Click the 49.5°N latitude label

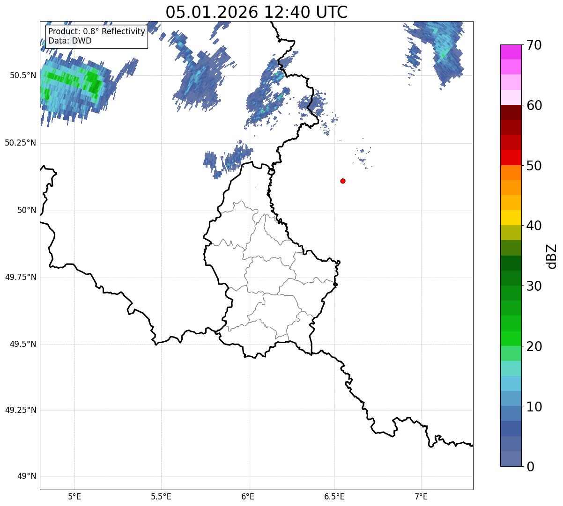coord(23,344)
